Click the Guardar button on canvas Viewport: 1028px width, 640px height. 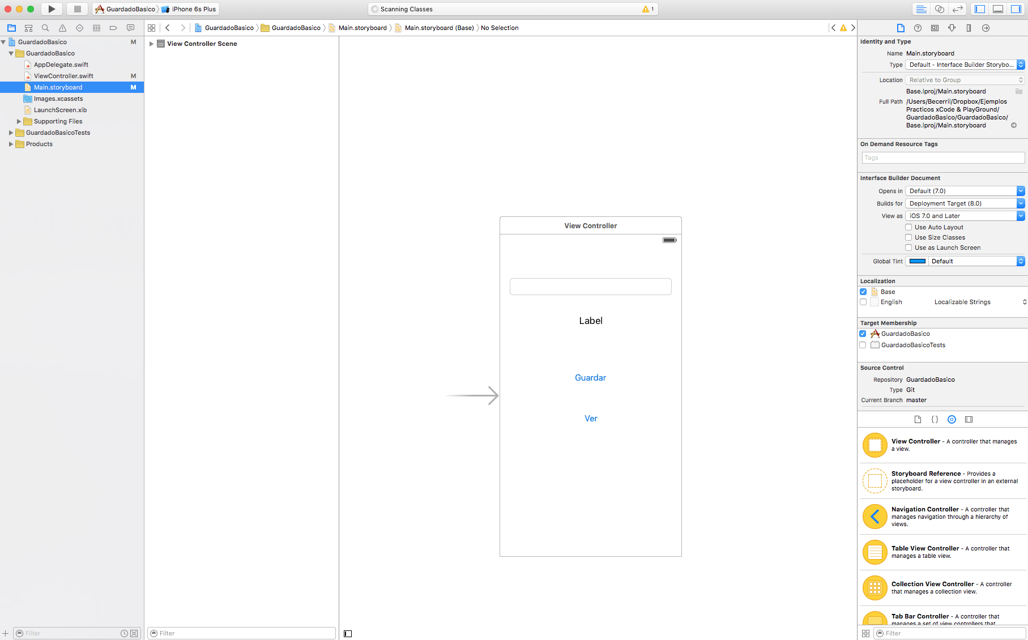[590, 378]
